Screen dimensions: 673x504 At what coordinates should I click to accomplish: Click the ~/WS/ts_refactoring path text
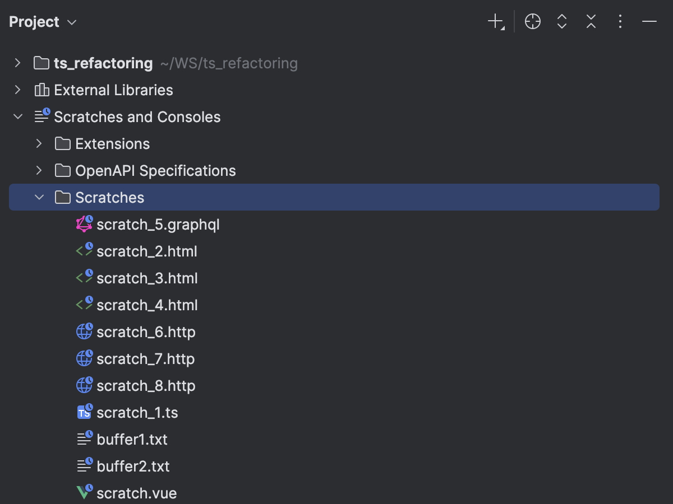pyautogui.click(x=229, y=63)
